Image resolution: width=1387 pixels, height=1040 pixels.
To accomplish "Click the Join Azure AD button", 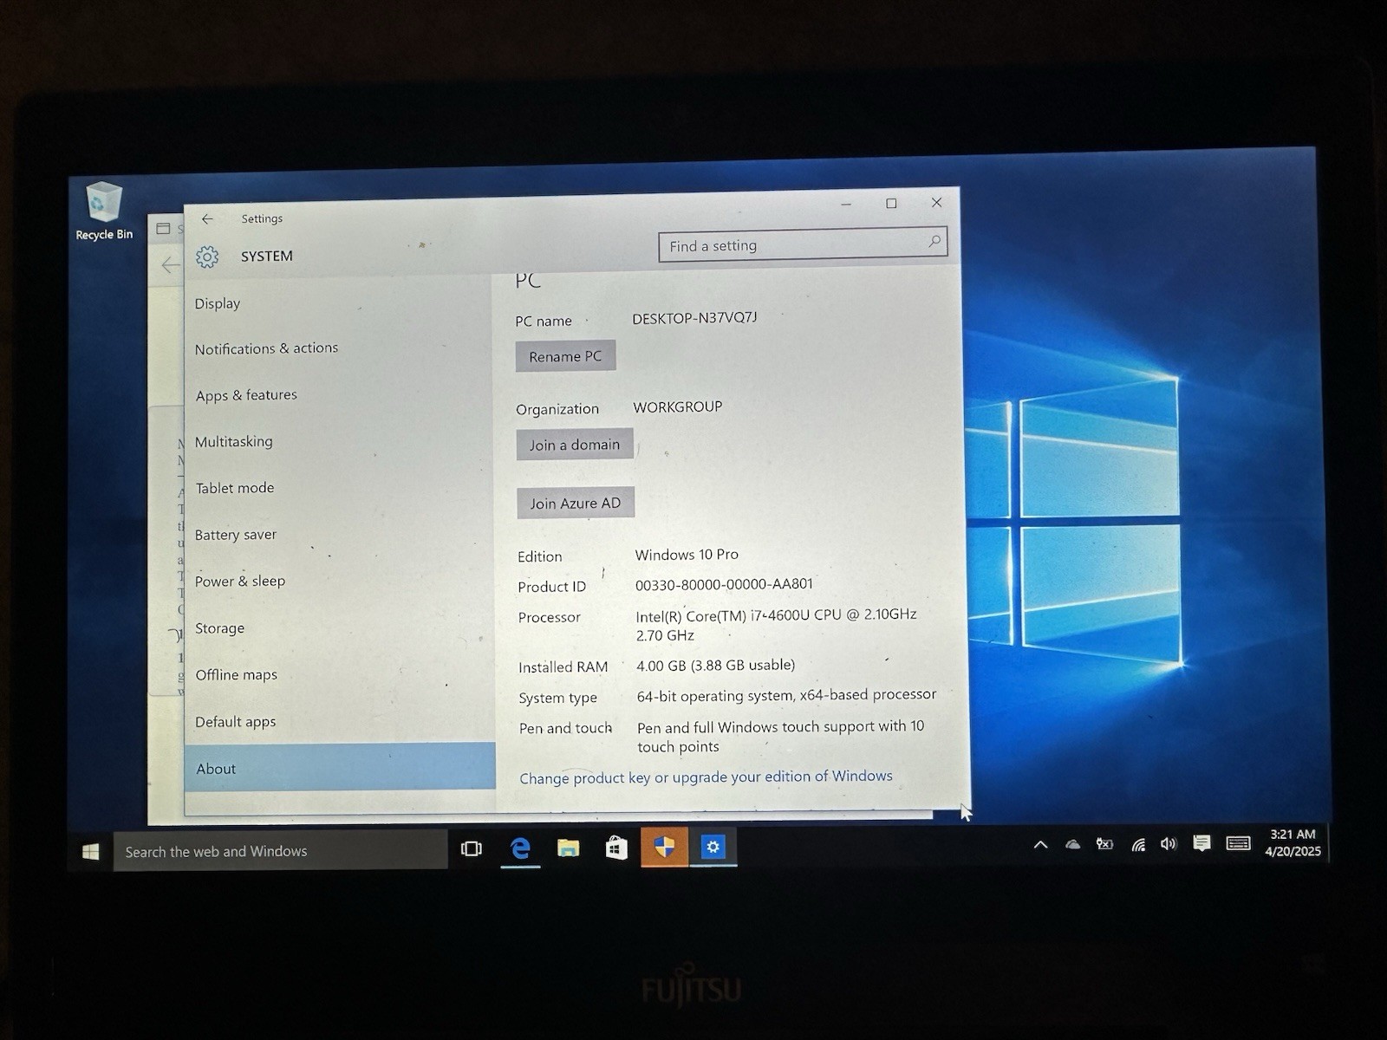I will [576, 503].
